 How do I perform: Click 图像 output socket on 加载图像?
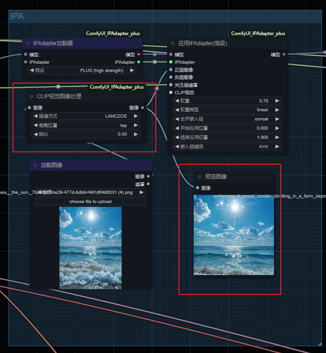coord(148,176)
